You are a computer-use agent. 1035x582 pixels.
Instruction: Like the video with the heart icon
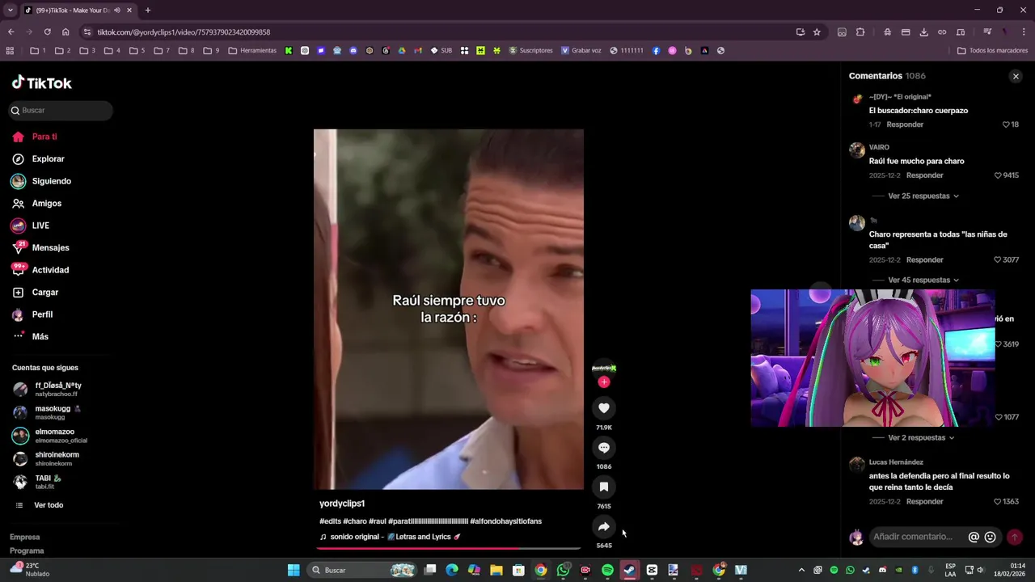pos(603,408)
